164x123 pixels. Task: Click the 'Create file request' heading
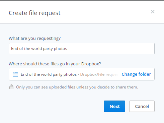point(34,13)
